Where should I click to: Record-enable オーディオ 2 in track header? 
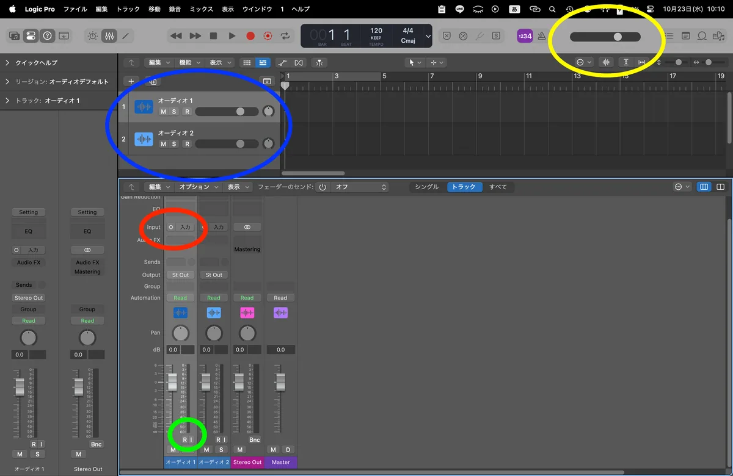pyautogui.click(x=187, y=144)
